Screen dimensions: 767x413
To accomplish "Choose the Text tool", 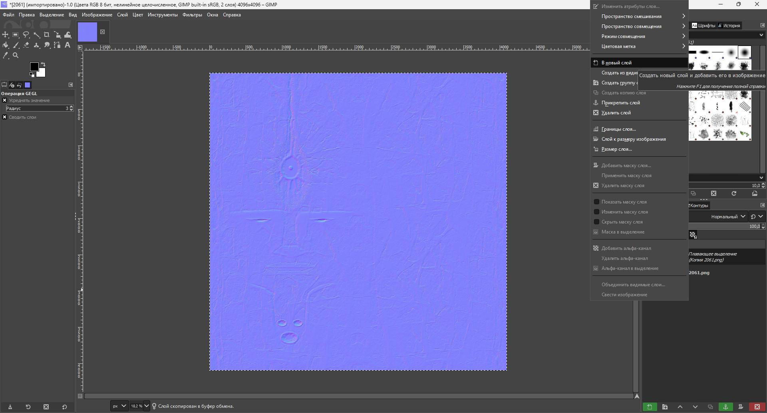I will [x=68, y=45].
